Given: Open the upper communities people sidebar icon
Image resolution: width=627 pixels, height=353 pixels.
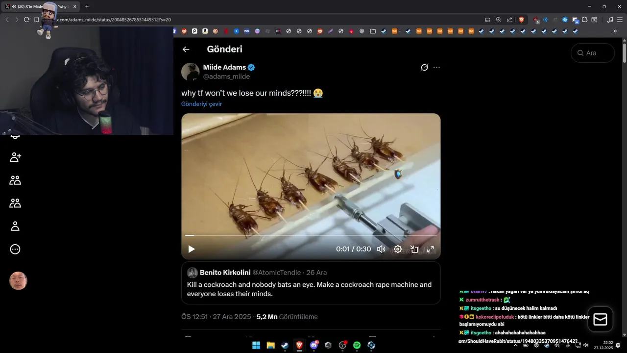Looking at the screenshot, I should (x=15, y=180).
